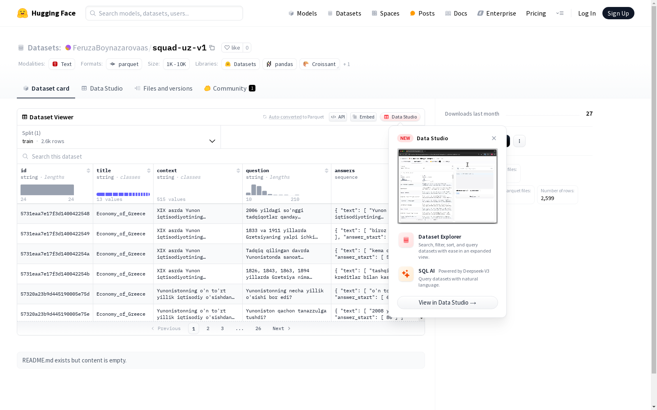Open Spaces in top navigation
Screen dimensions: 657x410
(386, 13)
